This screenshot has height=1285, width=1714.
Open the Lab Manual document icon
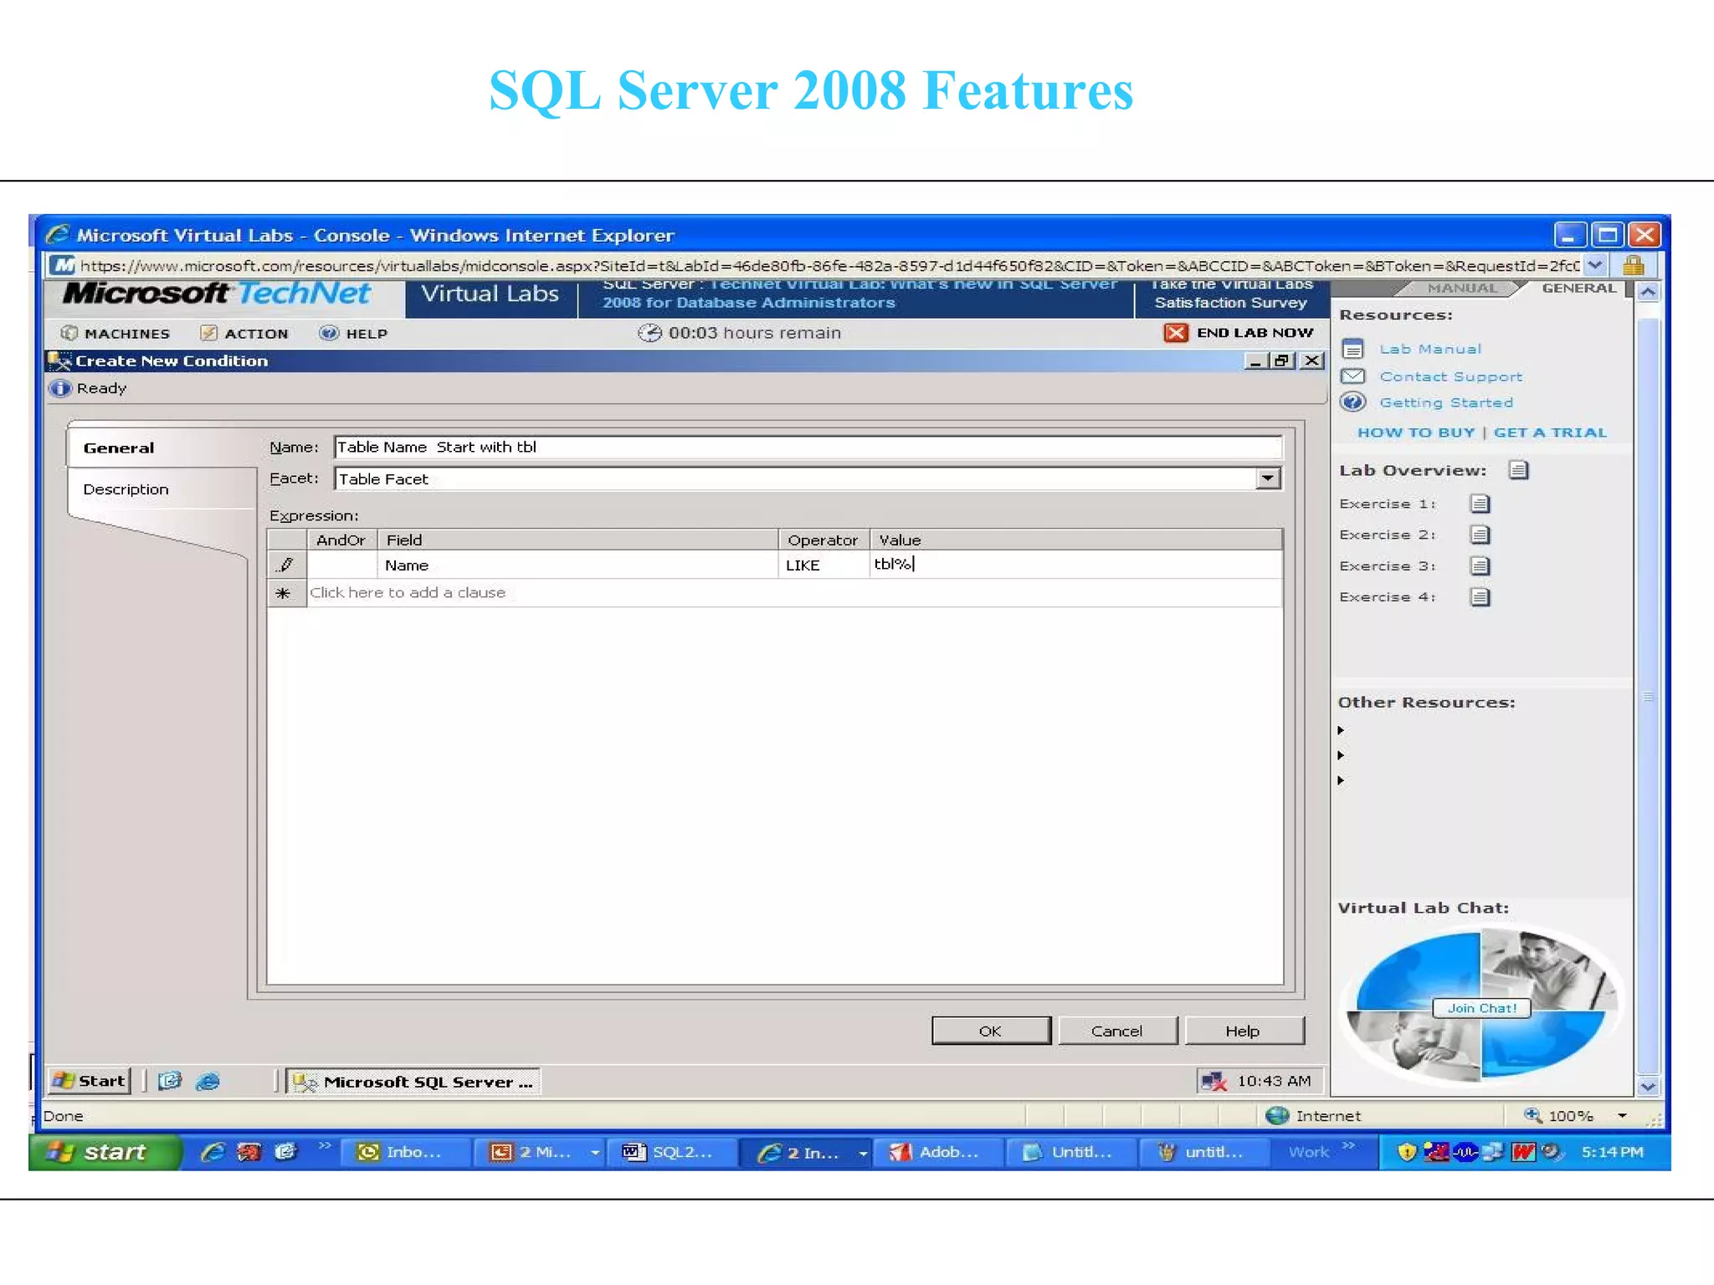click(x=1352, y=349)
